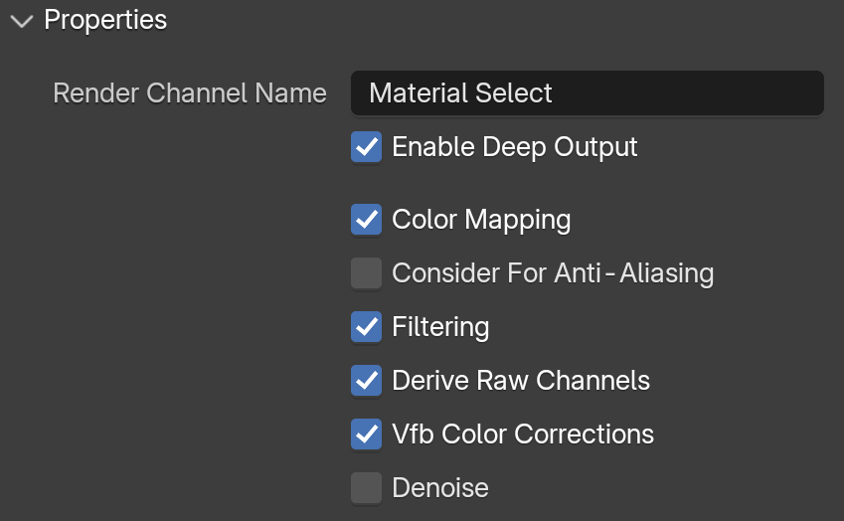The width and height of the screenshot is (844, 521).
Task: Click the Vfb Color Corrections label
Action: pyautogui.click(x=523, y=434)
